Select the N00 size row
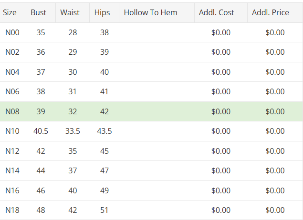Viewport: 303px width, 220px height. click(x=12, y=32)
